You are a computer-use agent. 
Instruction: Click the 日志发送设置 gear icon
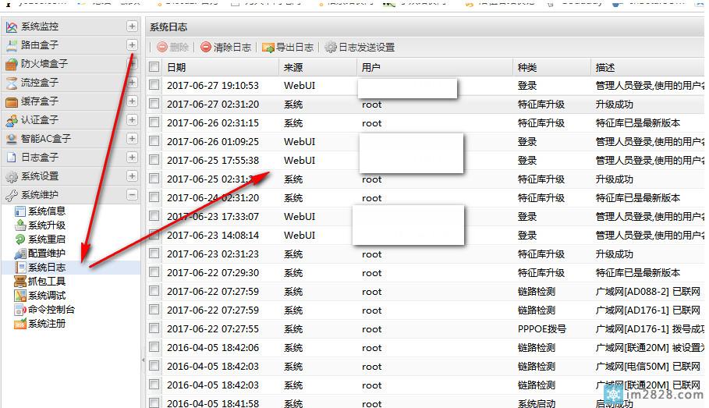pos(331,48)
